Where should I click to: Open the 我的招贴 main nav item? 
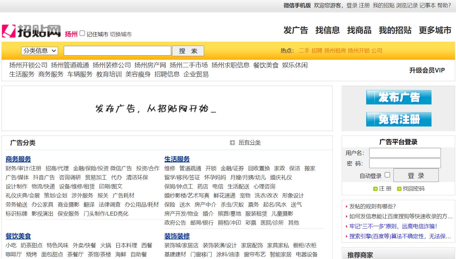point(395,30)
